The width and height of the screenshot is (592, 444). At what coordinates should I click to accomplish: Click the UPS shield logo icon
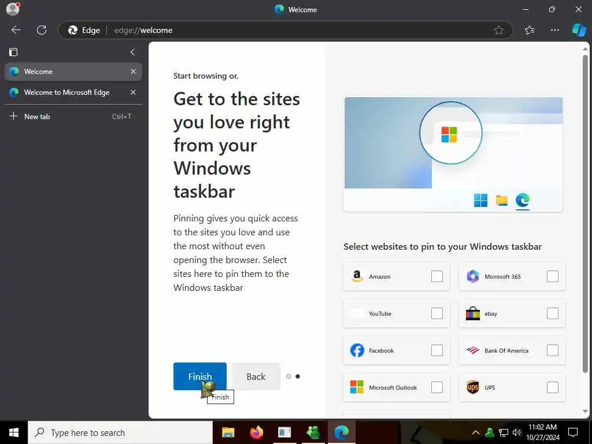[473, 387]
